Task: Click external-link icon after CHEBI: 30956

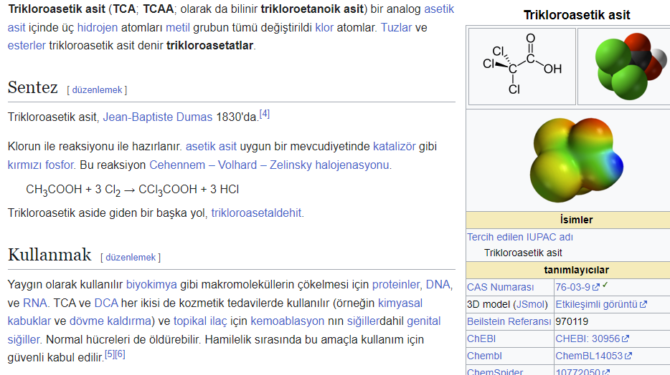Action: [625, 339]
